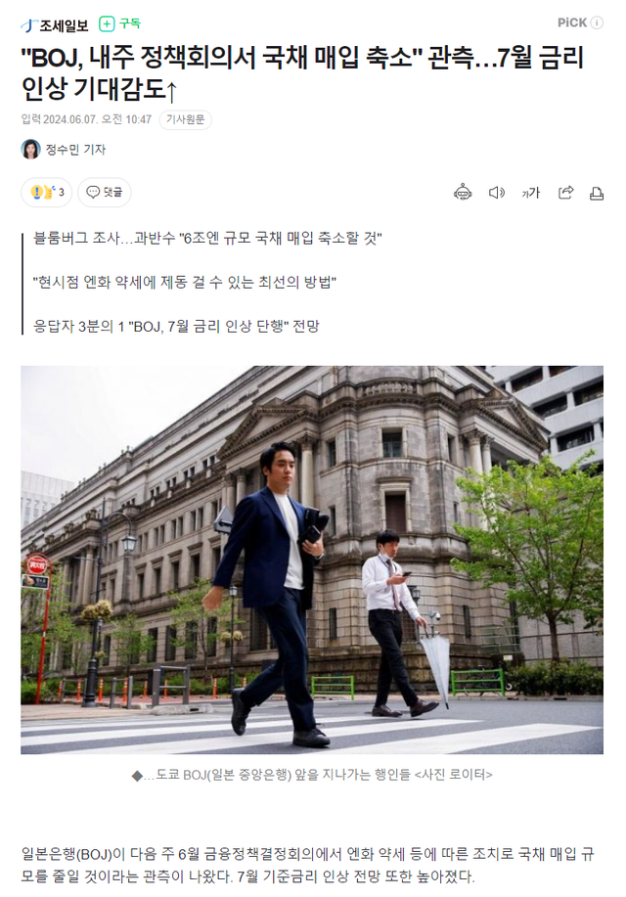This screenshot has height=897, width=626.
Task: Open the comments with the 댓글 button
Action: 104,192
